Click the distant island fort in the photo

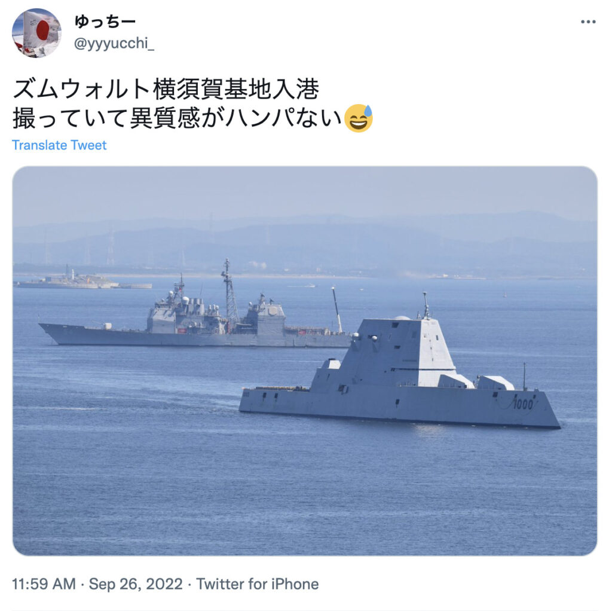pos(82,280)
